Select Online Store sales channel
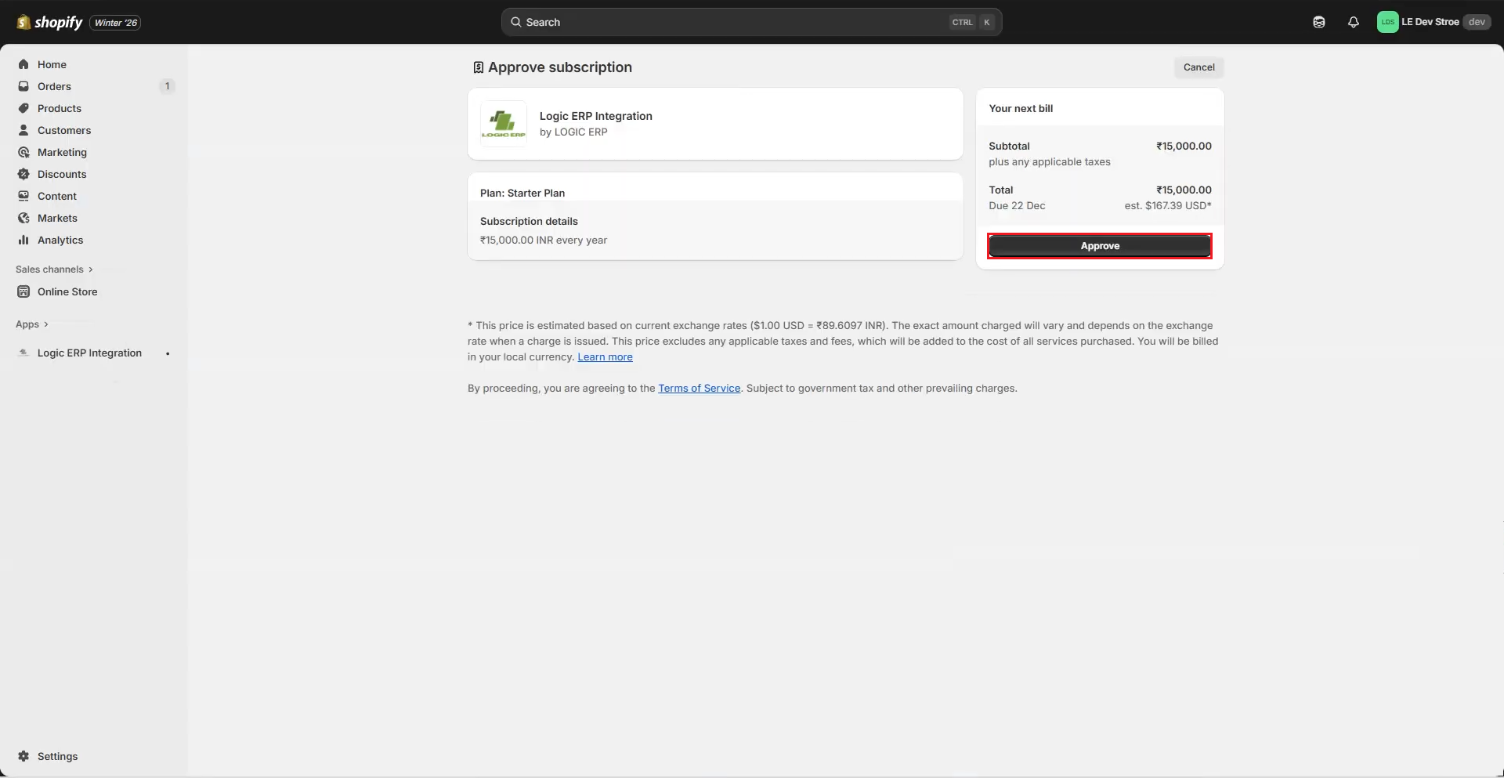The width and height of the screenshot is (1504, 778). pyautogui.click(x=67, y=291)
